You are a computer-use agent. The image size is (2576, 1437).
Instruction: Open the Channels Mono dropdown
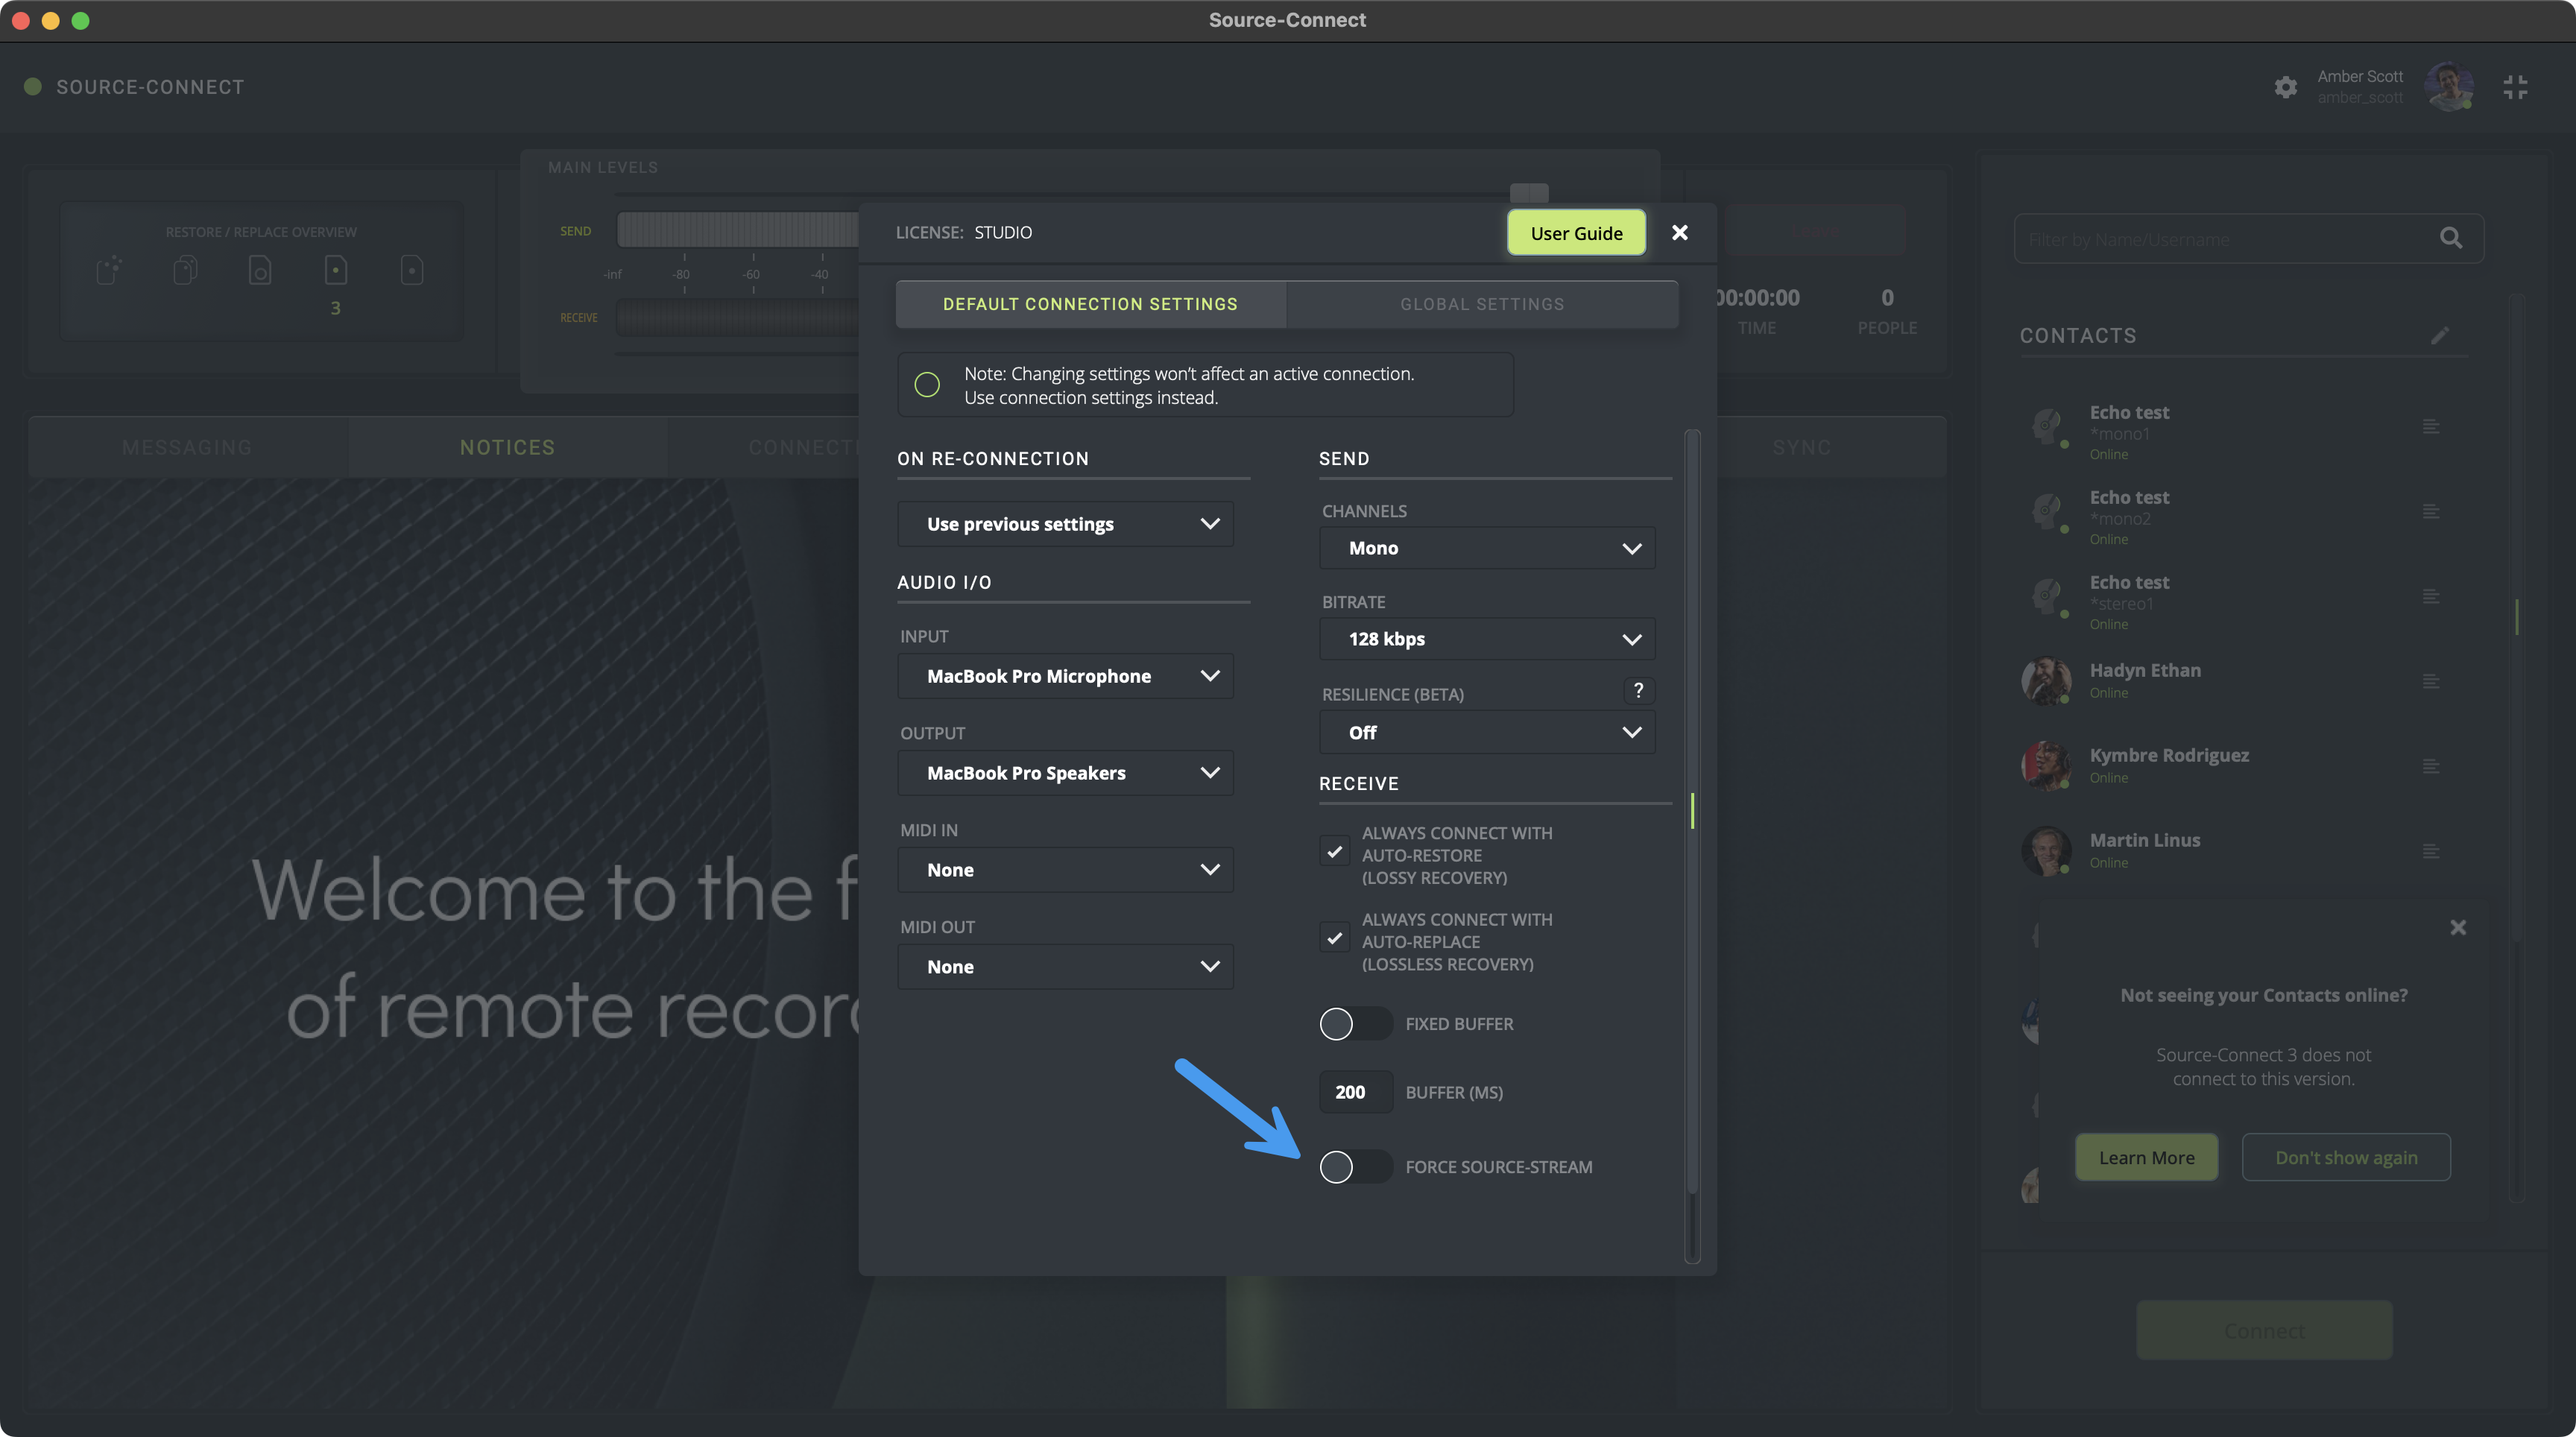1487,548
